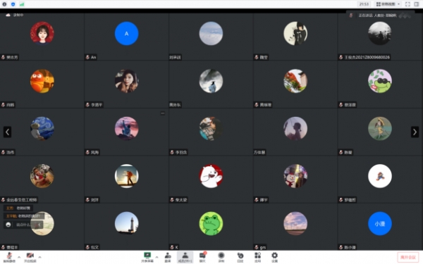The width and height of the screenshot is (423, 264).
Task: Start screen sharing with the green icon
Action: 147,257
